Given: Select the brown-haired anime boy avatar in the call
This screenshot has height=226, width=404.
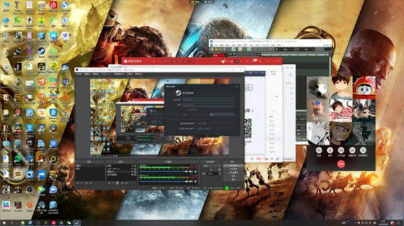Looking at the screenshot, I should [341, 88].
